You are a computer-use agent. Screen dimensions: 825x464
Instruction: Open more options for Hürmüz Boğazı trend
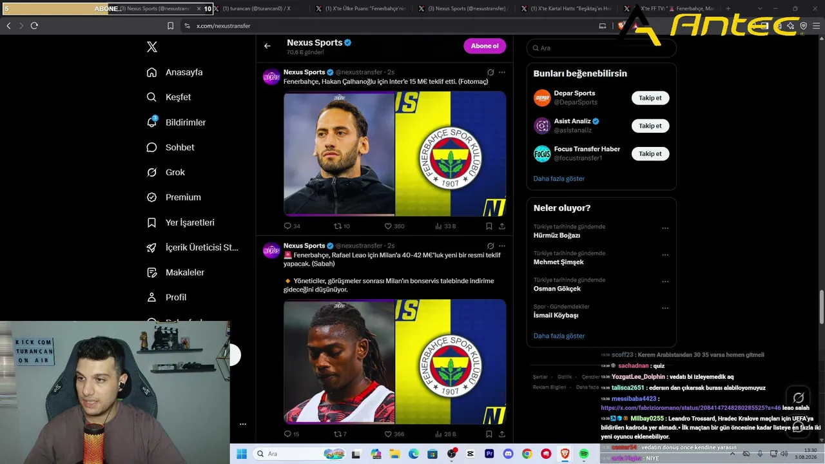tap(665, 228)
